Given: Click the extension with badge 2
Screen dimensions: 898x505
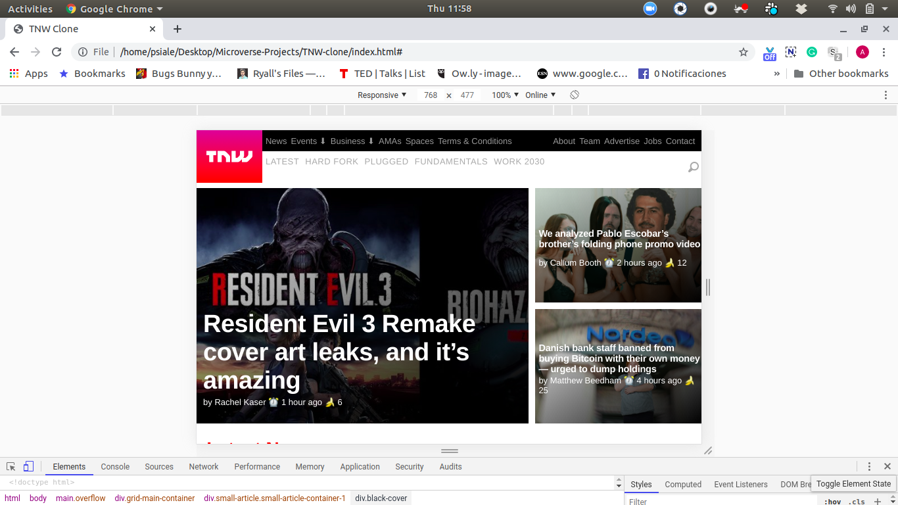Looking at the screenshot, I should click(x=834, y=53).
